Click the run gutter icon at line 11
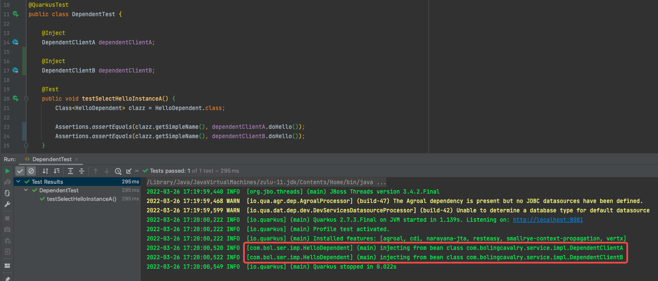Viewport: 658px width, 281px height. point(15,14)
